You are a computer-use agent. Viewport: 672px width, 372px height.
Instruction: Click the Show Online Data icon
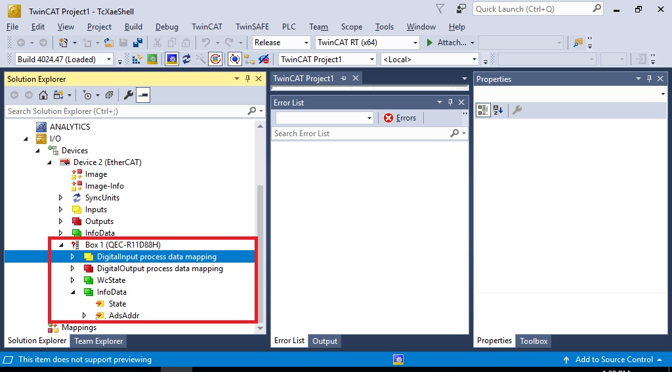(x=235, y=59)
